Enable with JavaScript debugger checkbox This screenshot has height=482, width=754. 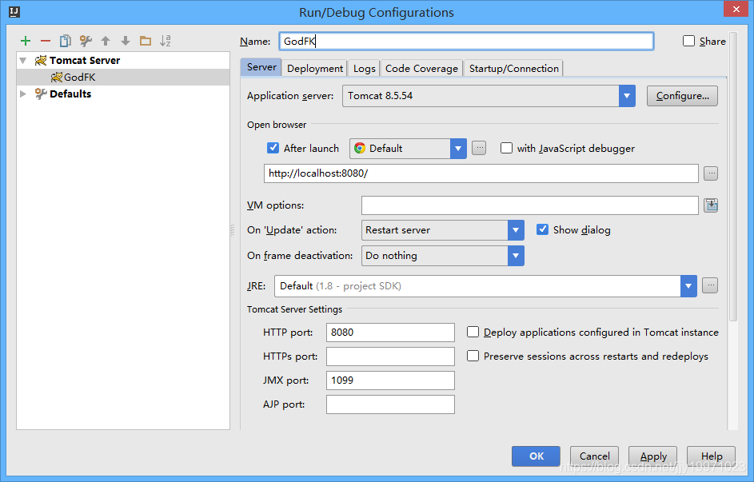[506, 148]
